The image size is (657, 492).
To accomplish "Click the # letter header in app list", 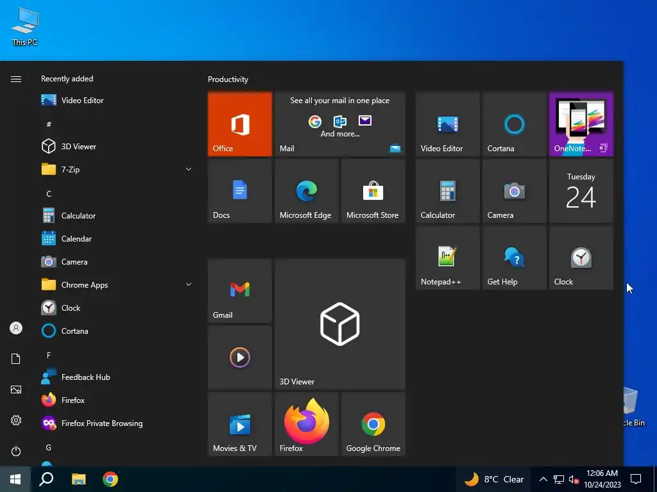I will pyautogui.click(x=49, y=124).
